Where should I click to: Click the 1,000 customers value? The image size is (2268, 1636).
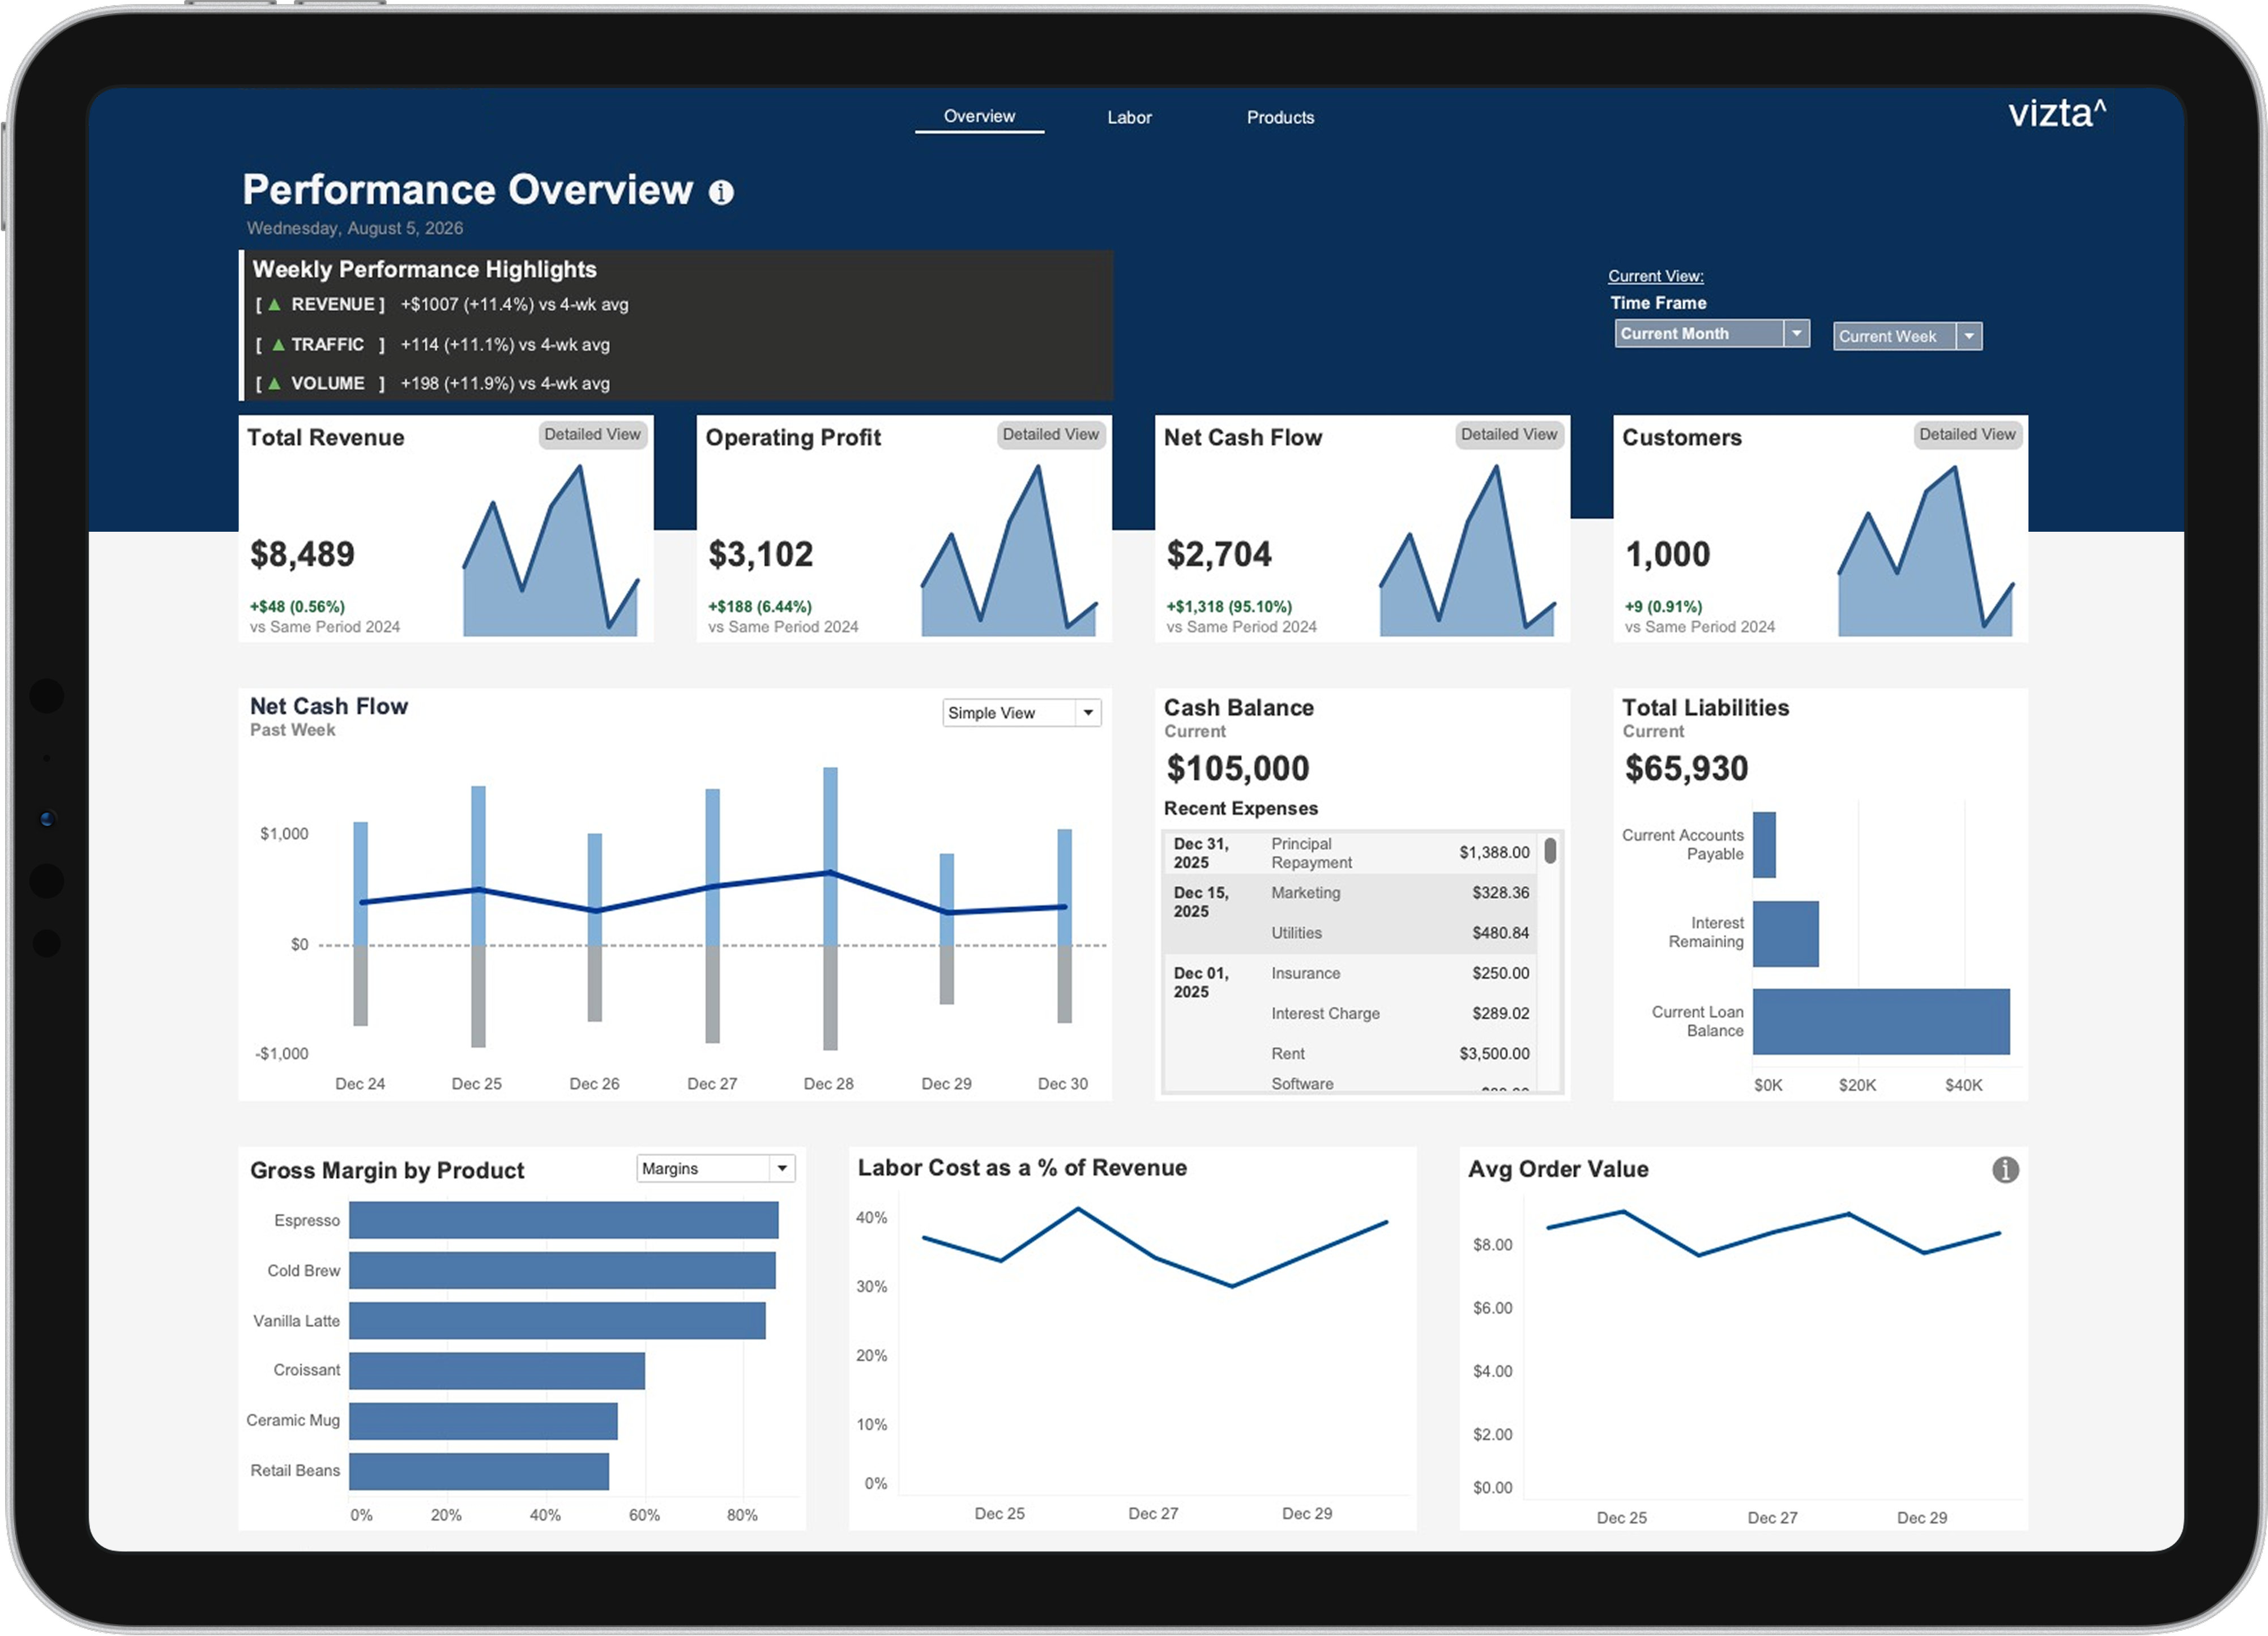click(x=1667, y=554)
